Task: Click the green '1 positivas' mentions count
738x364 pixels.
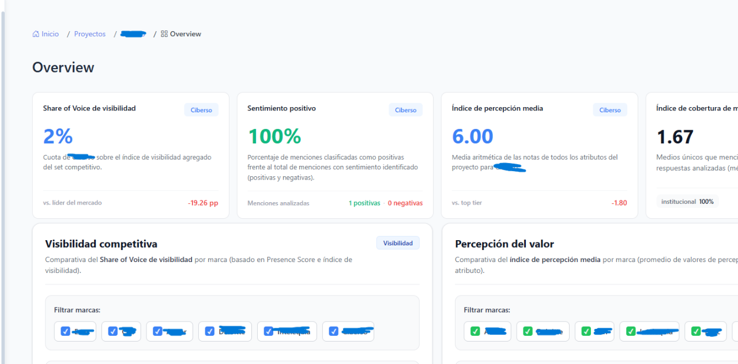Action: [x=364, y=203]
